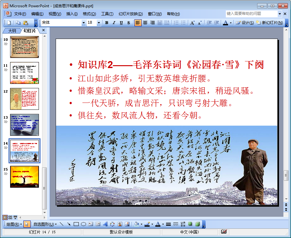
Task: Open the 视图(V) menu
Action: [55, 14]
